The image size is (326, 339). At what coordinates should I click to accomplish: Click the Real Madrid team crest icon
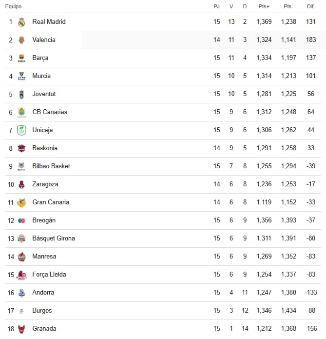(21, 22)
